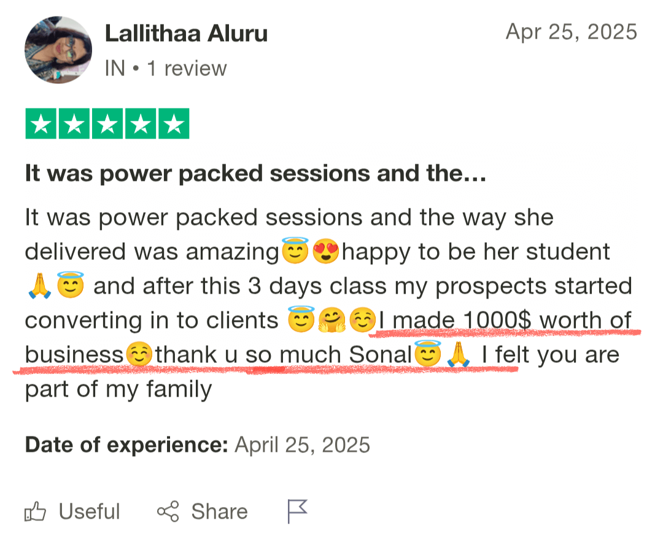Flag this review using the flag icon
Viewport: 663px width, 545px height.
pos(297,511)
